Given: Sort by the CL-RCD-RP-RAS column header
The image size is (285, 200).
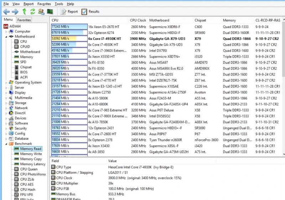Looking at the screenshot, I should tap(268, 20).
